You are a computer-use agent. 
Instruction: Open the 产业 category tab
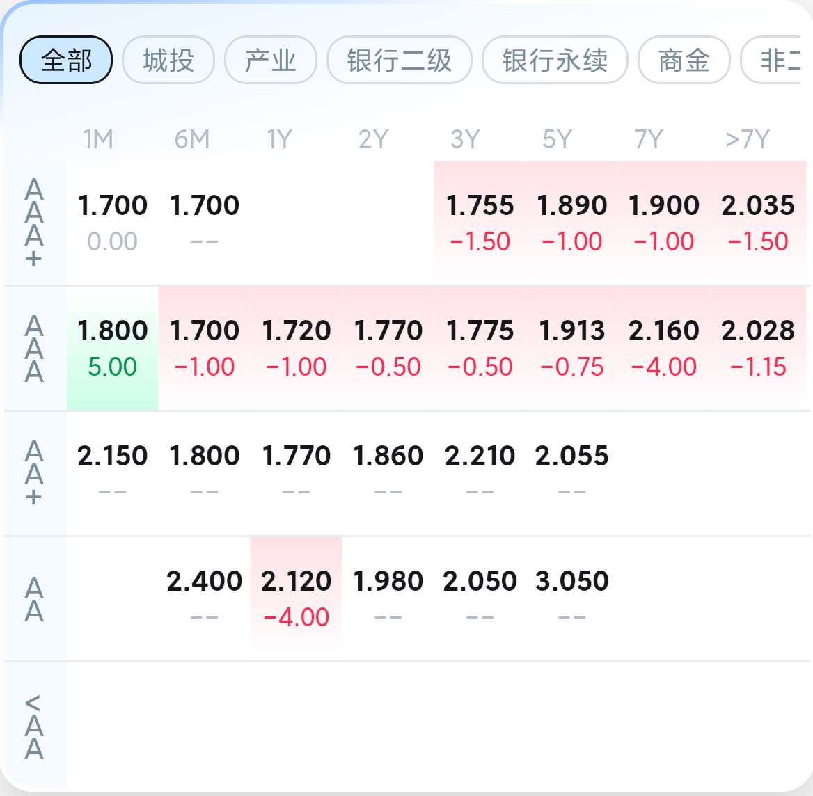[x=271, y=60]
